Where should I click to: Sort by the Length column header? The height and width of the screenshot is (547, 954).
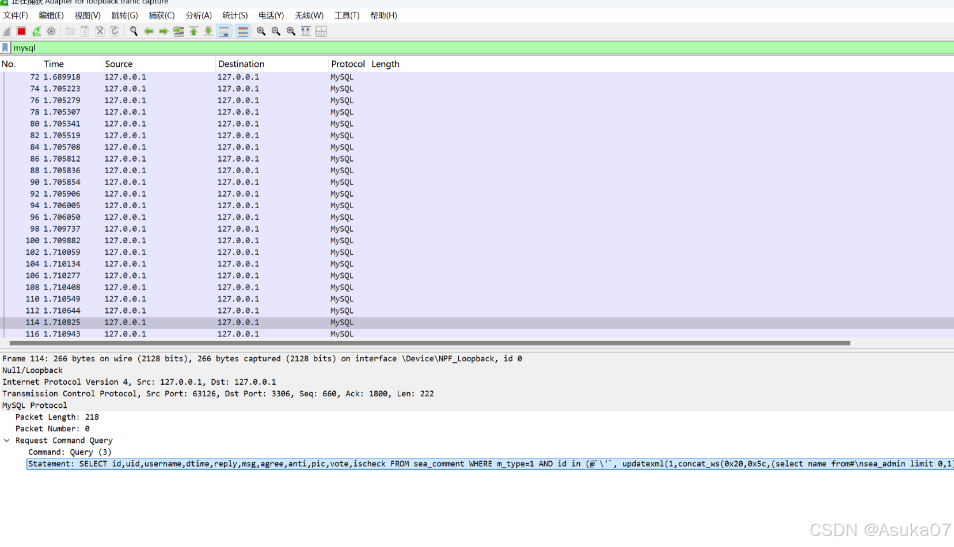[x=386, y=64]
